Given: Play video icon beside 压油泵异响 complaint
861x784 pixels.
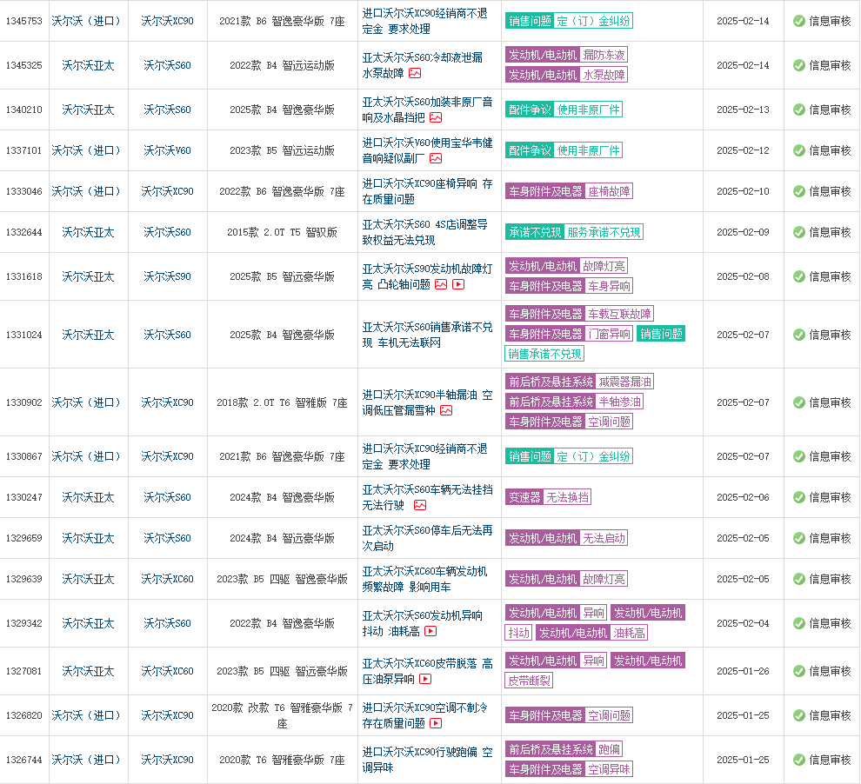Looking at the screenshot, I should pos(425,679).
